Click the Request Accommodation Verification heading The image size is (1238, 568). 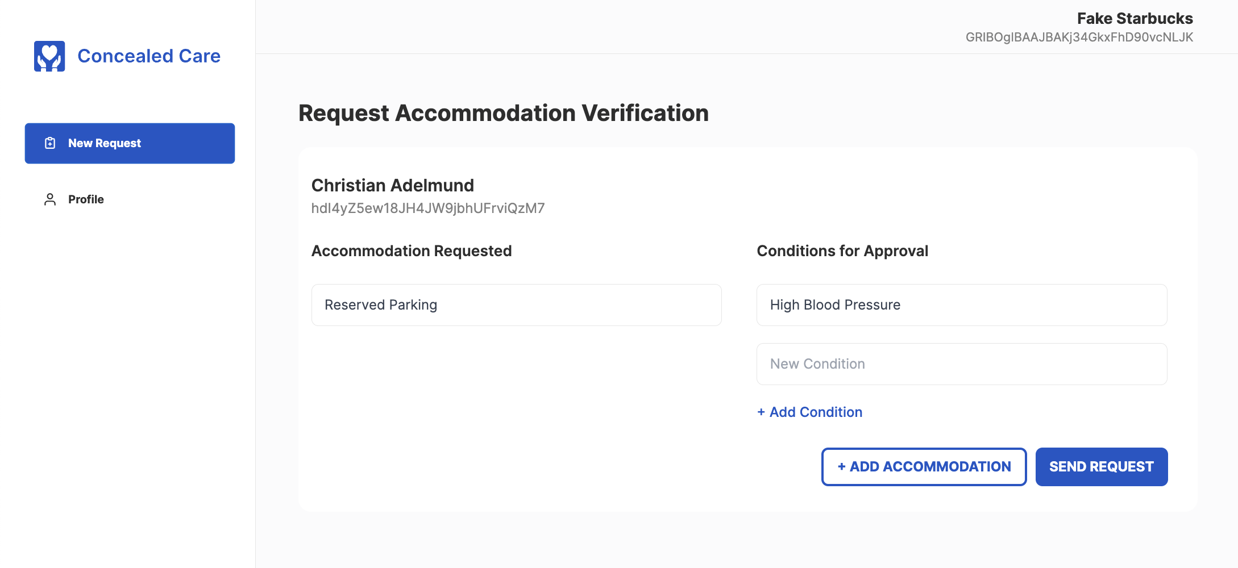coord(503,113)
